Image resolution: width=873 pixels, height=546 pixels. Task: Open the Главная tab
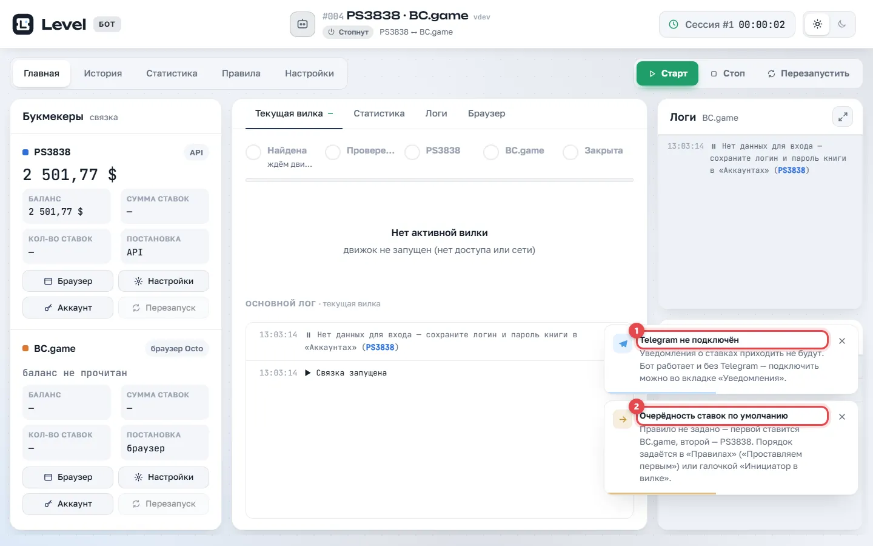[41, 73]
